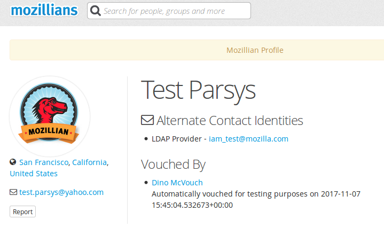Open the United States link

(x=34, y=174)
